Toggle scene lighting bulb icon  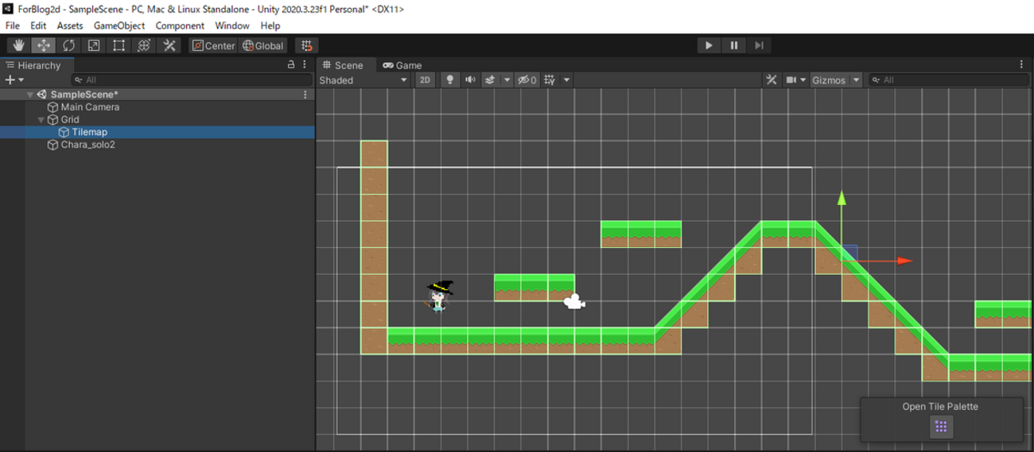pos(450,79)
